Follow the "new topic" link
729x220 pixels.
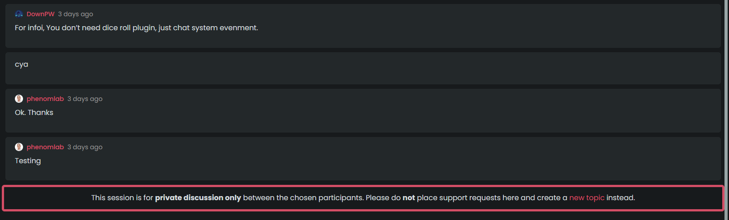point(586,198)
